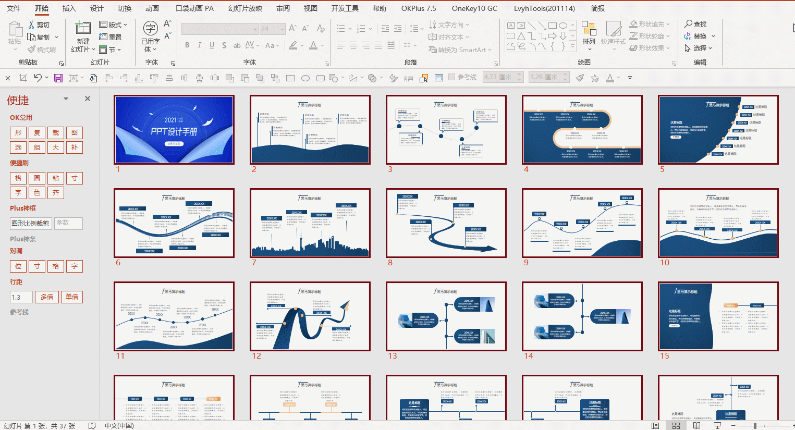Click the font color A swatch in quick toolbar
This screenshot has height=430, width=795.
click(x=610, y=78)
